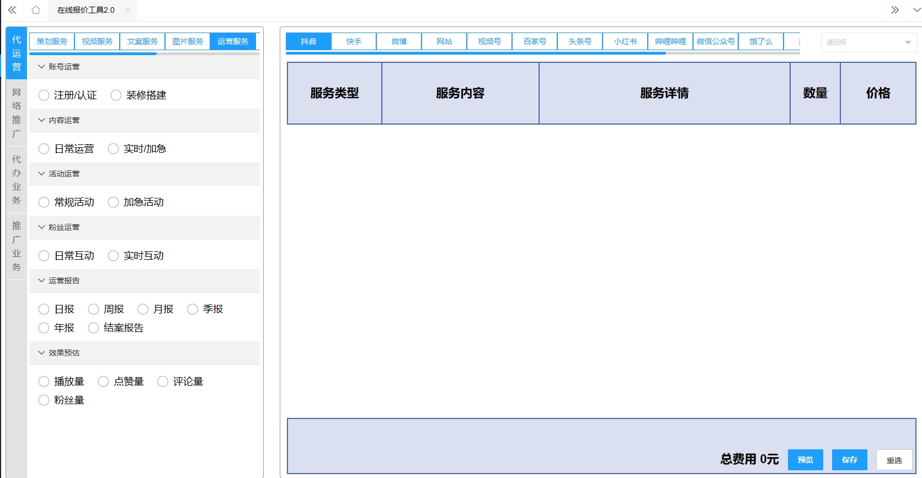The width and height of the screenshot is (922, 478).
Task: Select the 点赞量 radio option
Action: coord(103,382)
